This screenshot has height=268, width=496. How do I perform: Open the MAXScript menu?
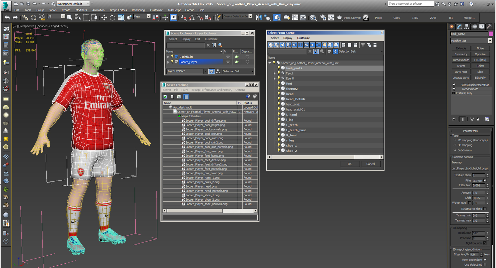174,10
